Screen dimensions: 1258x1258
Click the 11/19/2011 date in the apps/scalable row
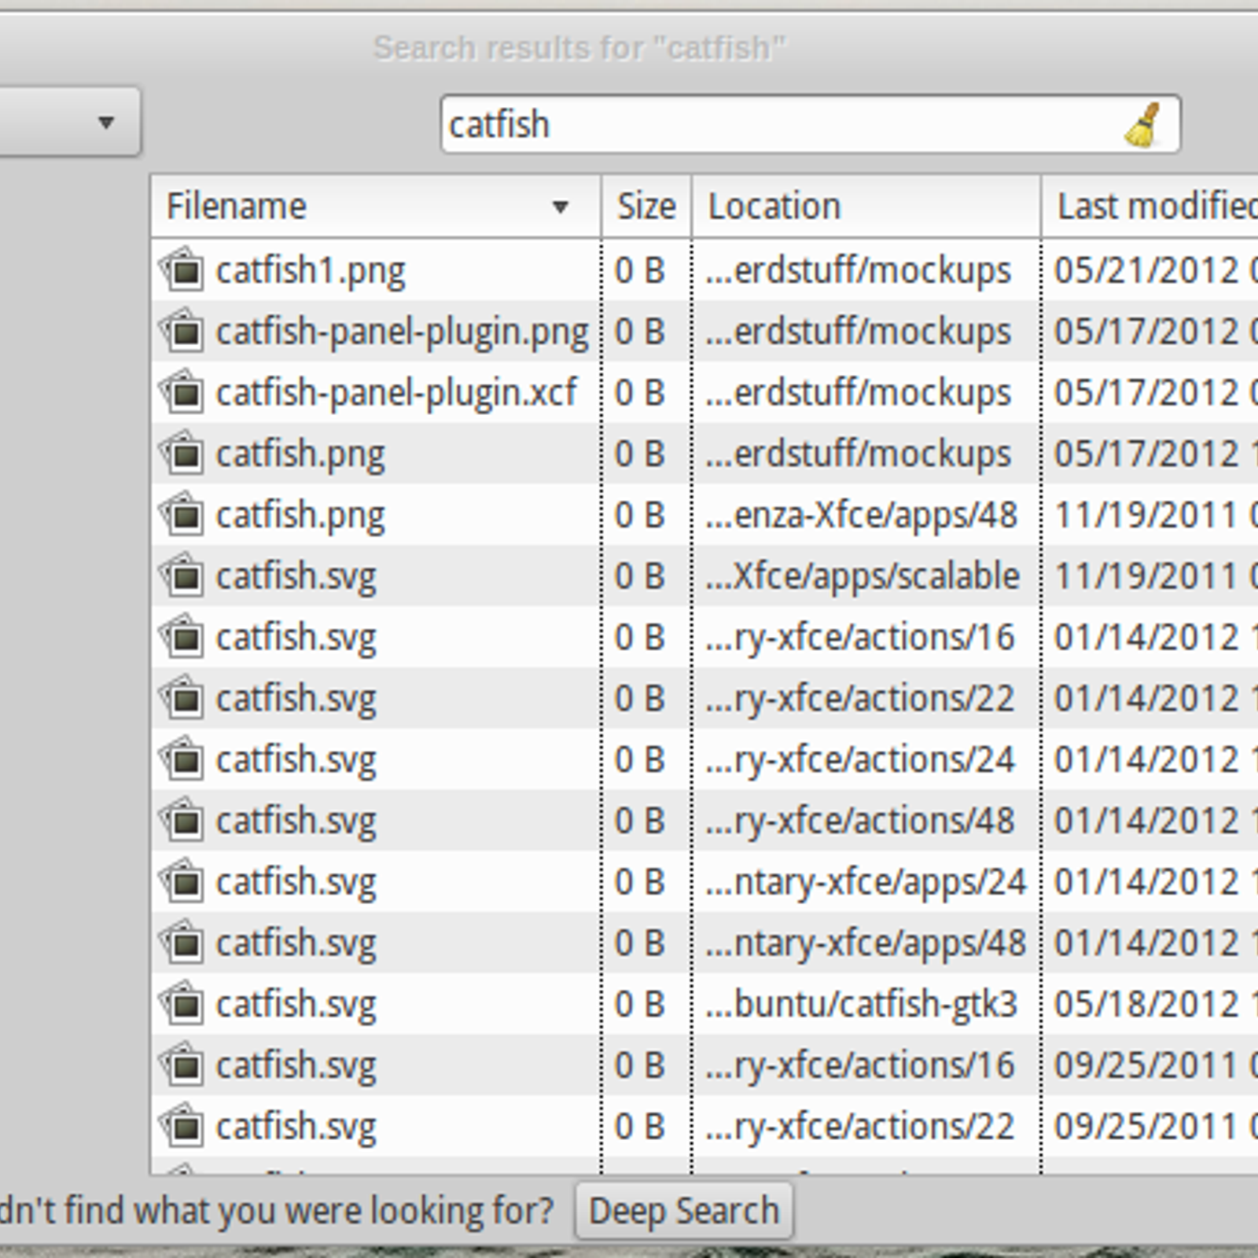[x=1146, y=577]
